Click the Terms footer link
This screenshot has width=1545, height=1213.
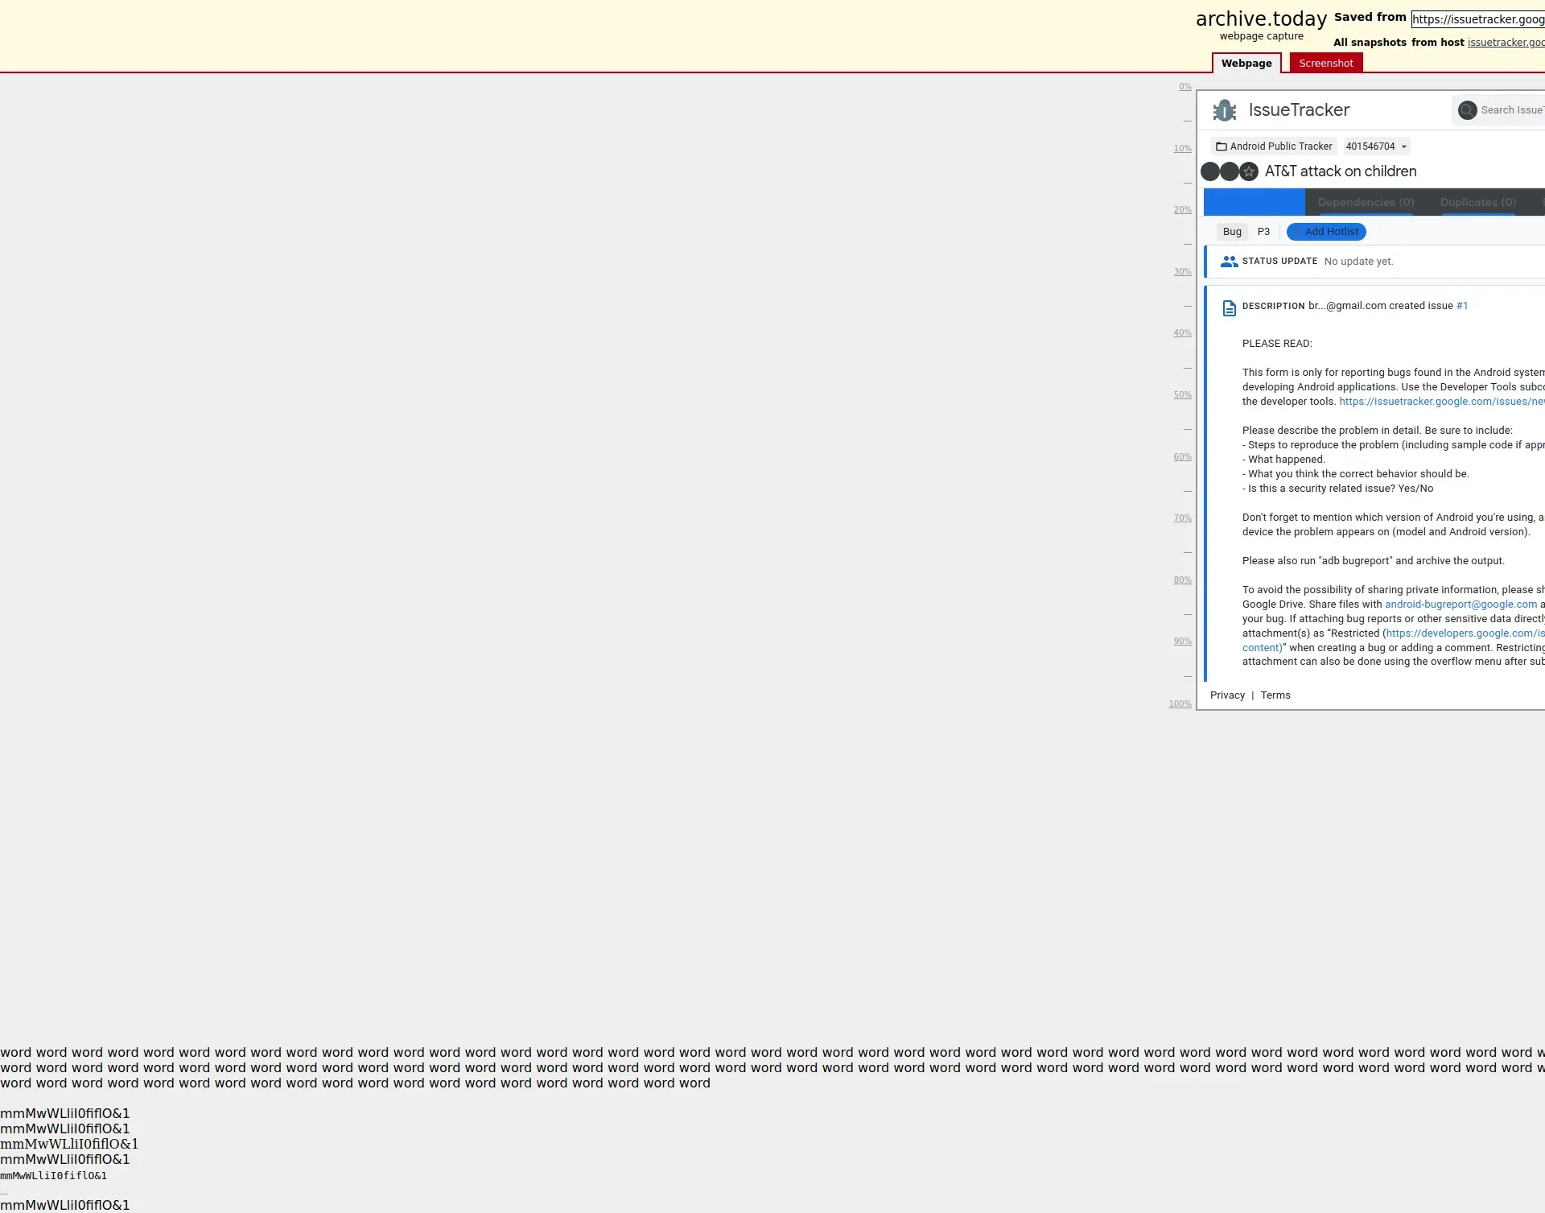pos(1275,695)
